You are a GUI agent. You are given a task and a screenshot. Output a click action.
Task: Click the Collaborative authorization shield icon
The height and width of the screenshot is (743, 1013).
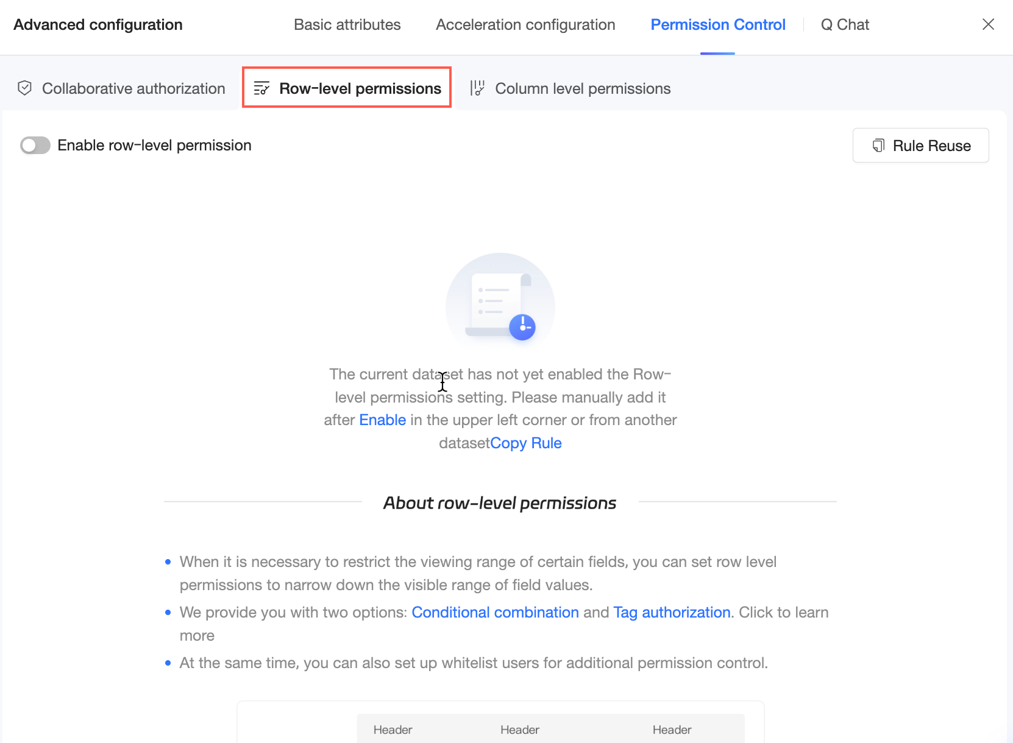(24, 88)
